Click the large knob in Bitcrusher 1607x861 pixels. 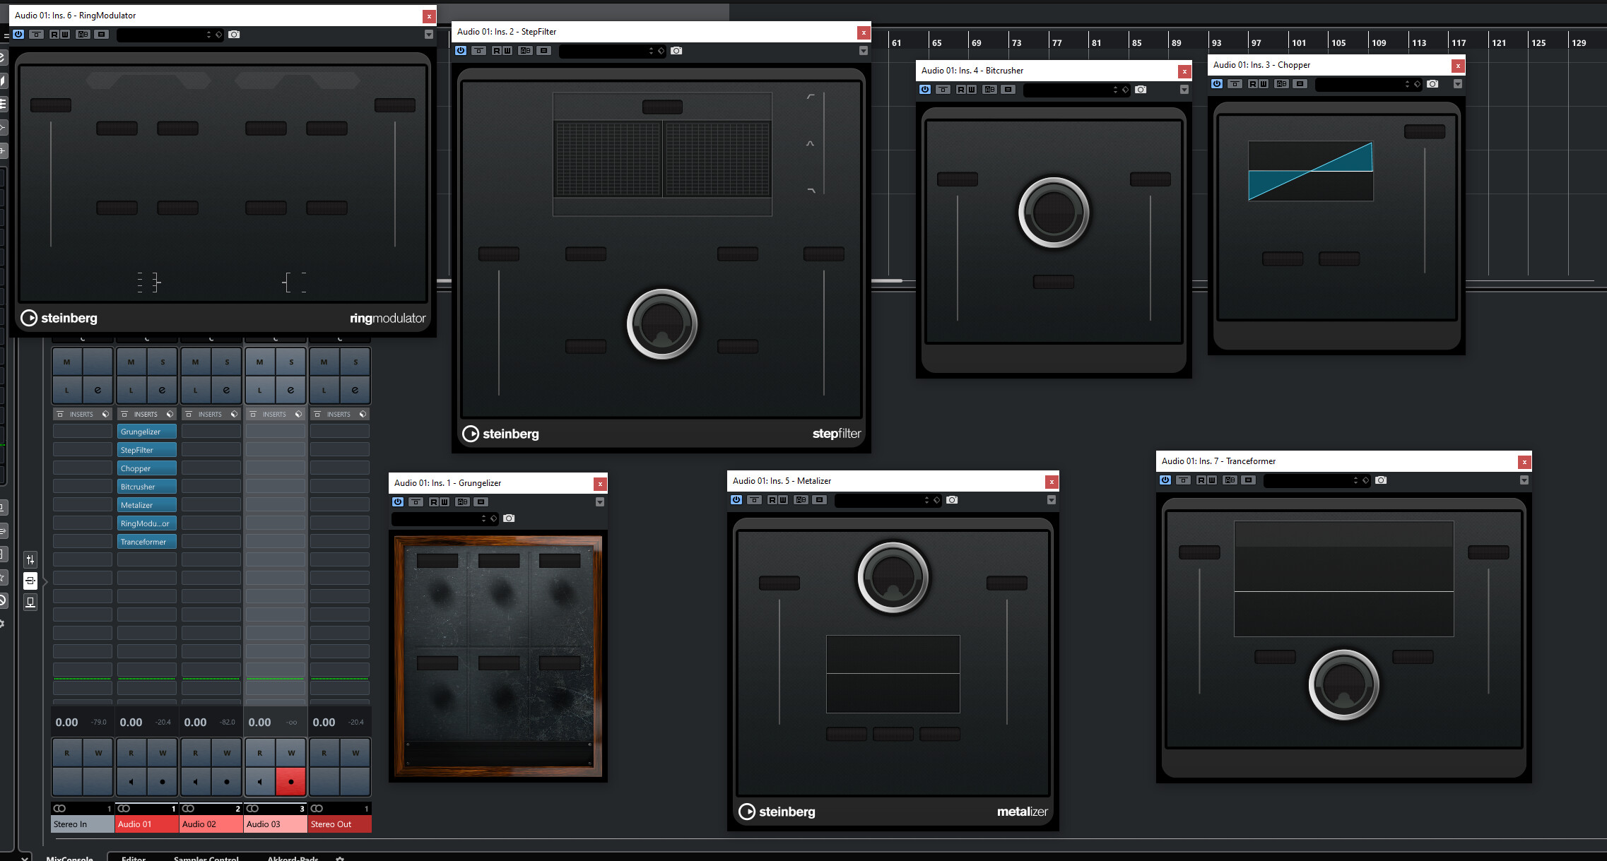1053,212
